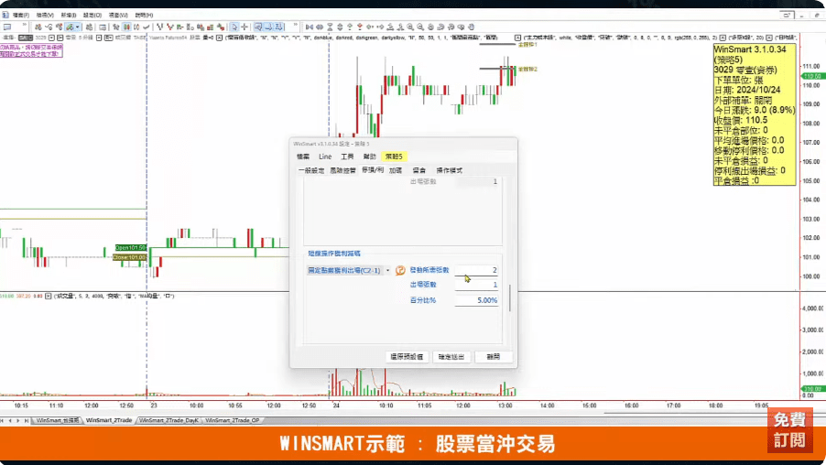Click the 確定送出 button
The width and height of the screenshot is (826, 465).
point(451,356)
